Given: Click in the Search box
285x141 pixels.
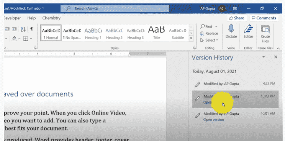Looking at the screenshot, I should (115, 8).
